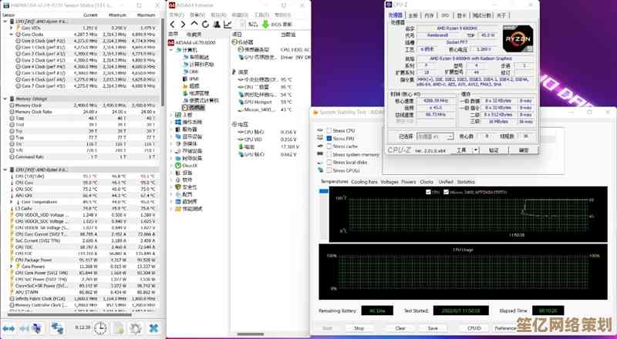
Task: Select the DirectX node in AIDA64 tree
Action: click(x=189, y=165)
